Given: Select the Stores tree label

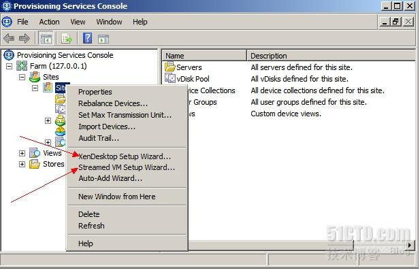Looking at the screenshot, I should click(x=54, y=164).
